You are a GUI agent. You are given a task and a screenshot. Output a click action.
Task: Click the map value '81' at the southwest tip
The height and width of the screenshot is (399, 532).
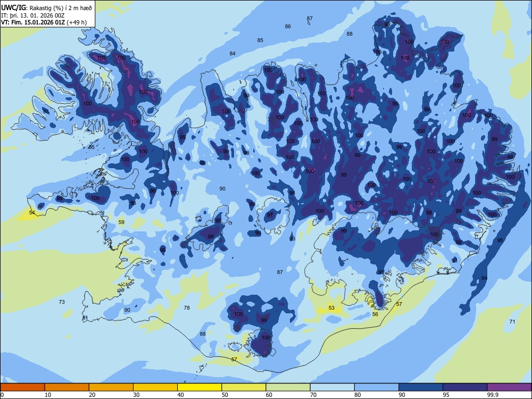point(85,318)
